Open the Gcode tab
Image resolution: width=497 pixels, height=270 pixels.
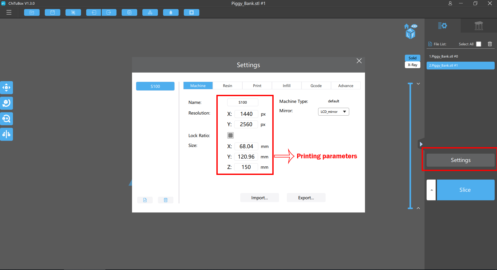[x=316, y=86]
